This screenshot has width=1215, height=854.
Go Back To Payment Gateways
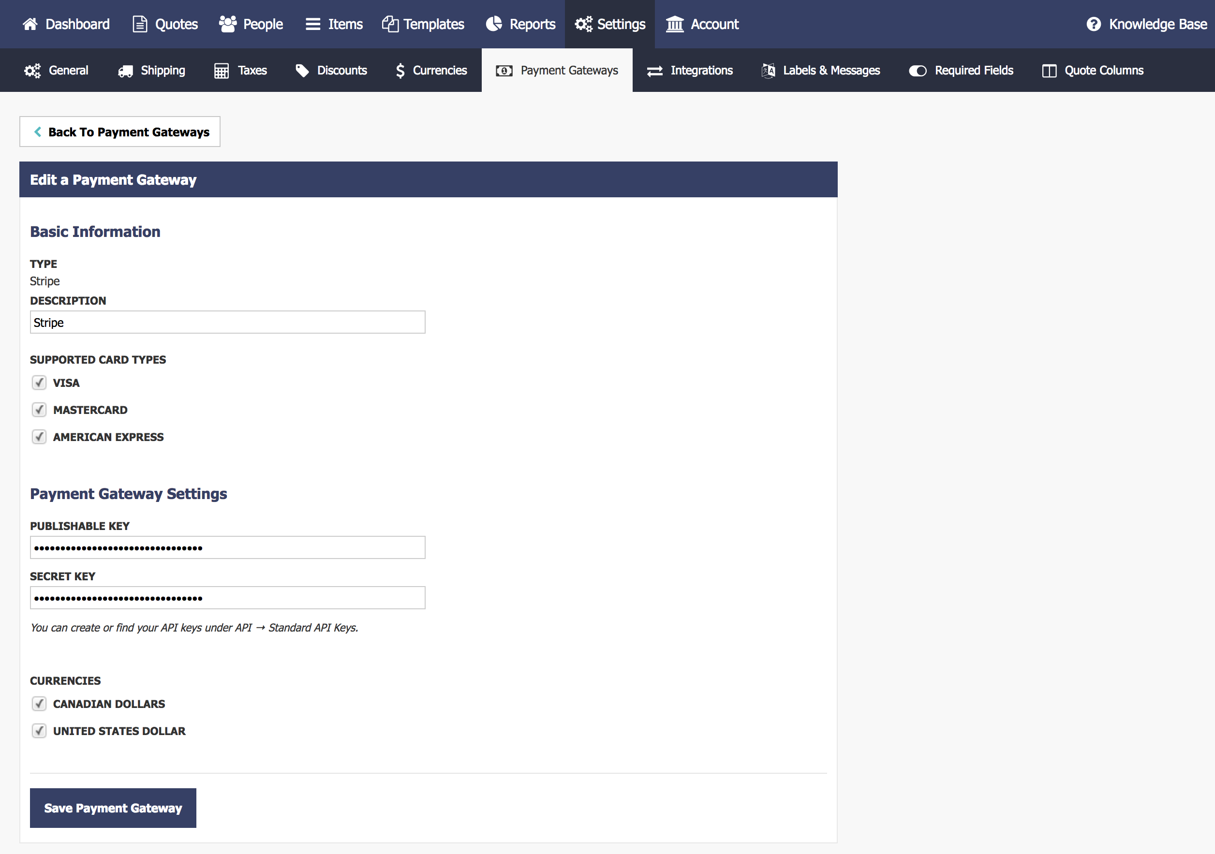[x=120, y=132]
